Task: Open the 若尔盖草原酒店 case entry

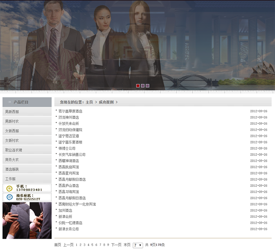Action: 70,111
